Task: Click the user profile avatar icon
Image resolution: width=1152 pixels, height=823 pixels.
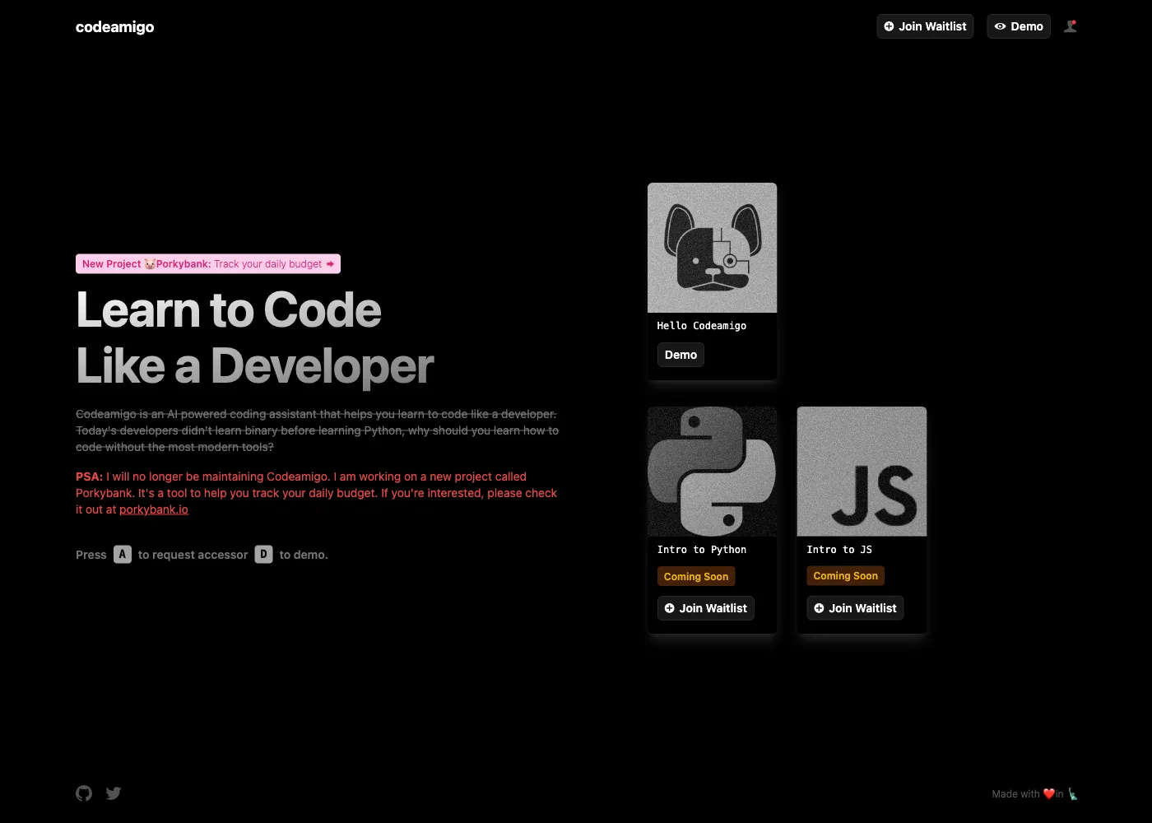Action: coord(1070,26)
